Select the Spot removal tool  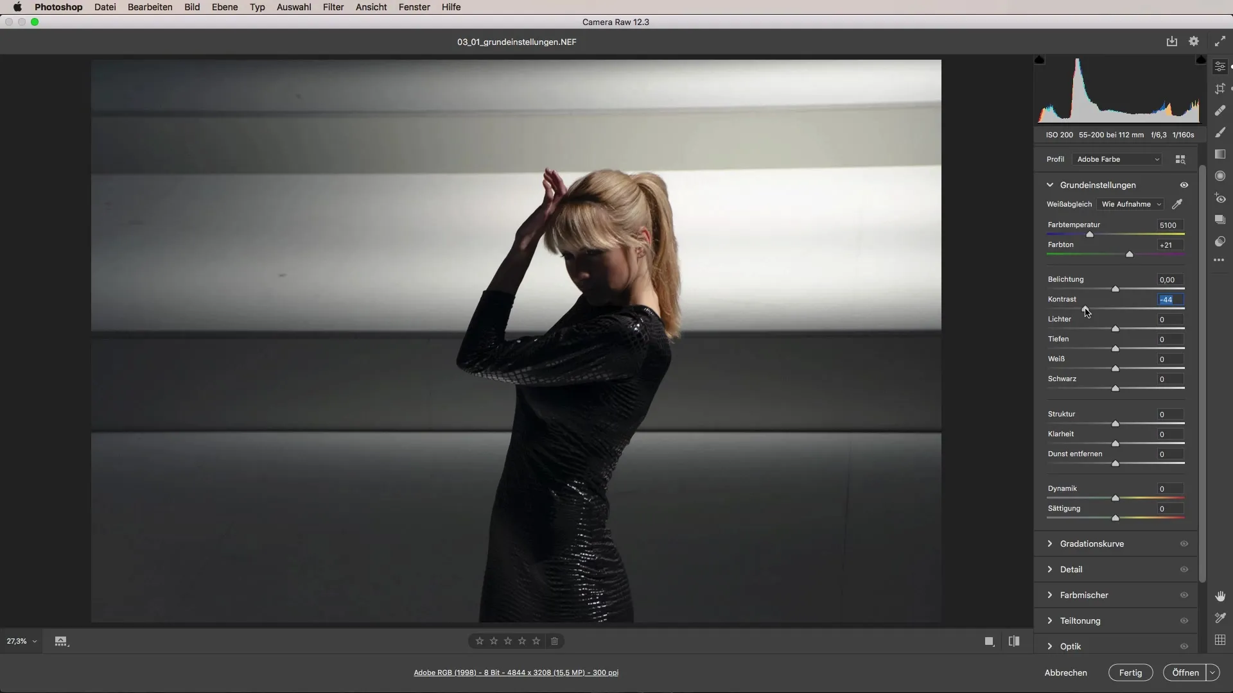[1220, 110]
